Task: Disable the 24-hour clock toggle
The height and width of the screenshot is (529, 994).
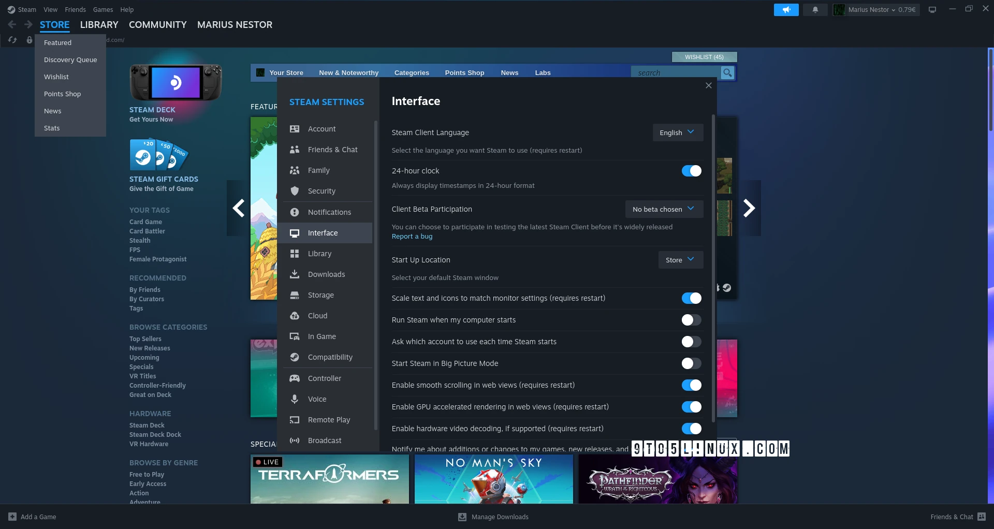Action: coord(691,170)
